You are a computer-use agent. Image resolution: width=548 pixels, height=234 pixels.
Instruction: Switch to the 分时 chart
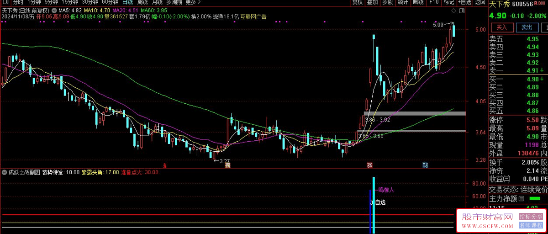[x=18, y=2]
